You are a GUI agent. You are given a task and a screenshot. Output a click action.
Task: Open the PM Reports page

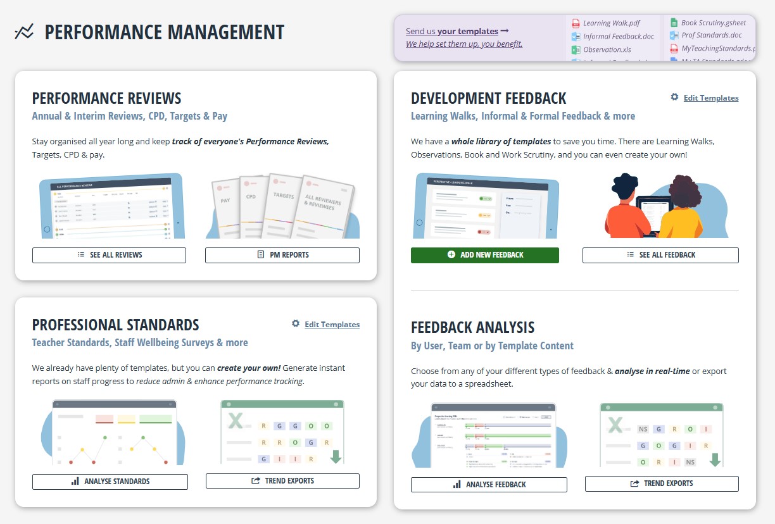click(x=282, y=255)
